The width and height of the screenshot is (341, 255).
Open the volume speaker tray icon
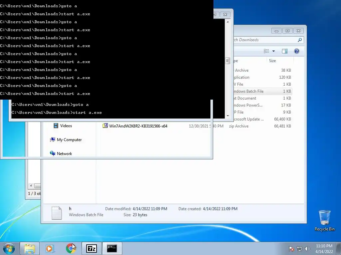(307, 249)
